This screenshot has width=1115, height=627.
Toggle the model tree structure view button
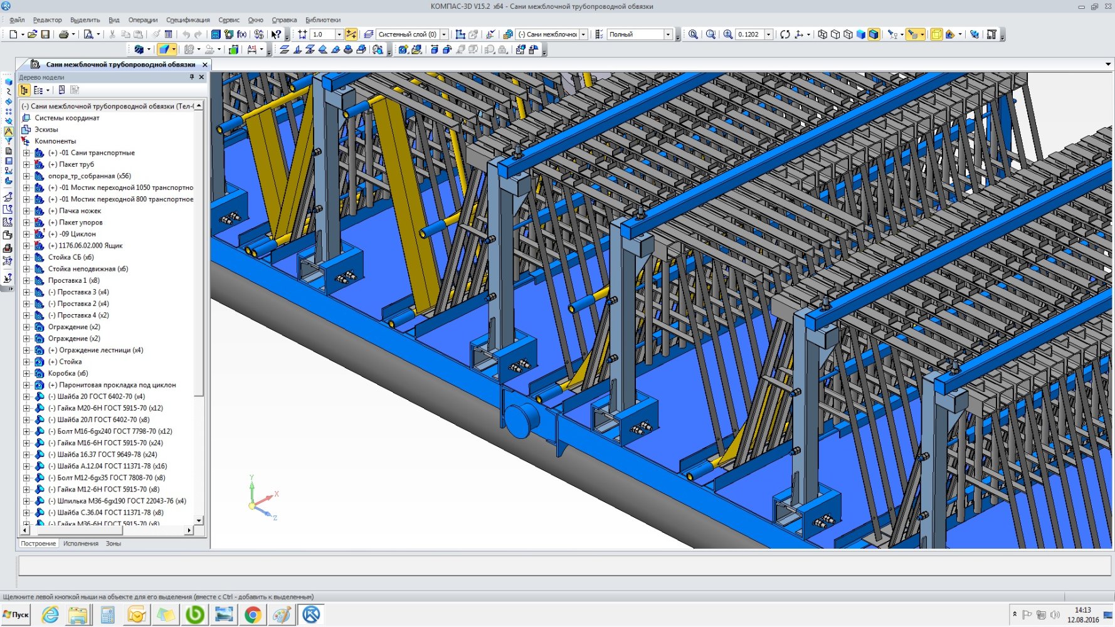point(24,90)
